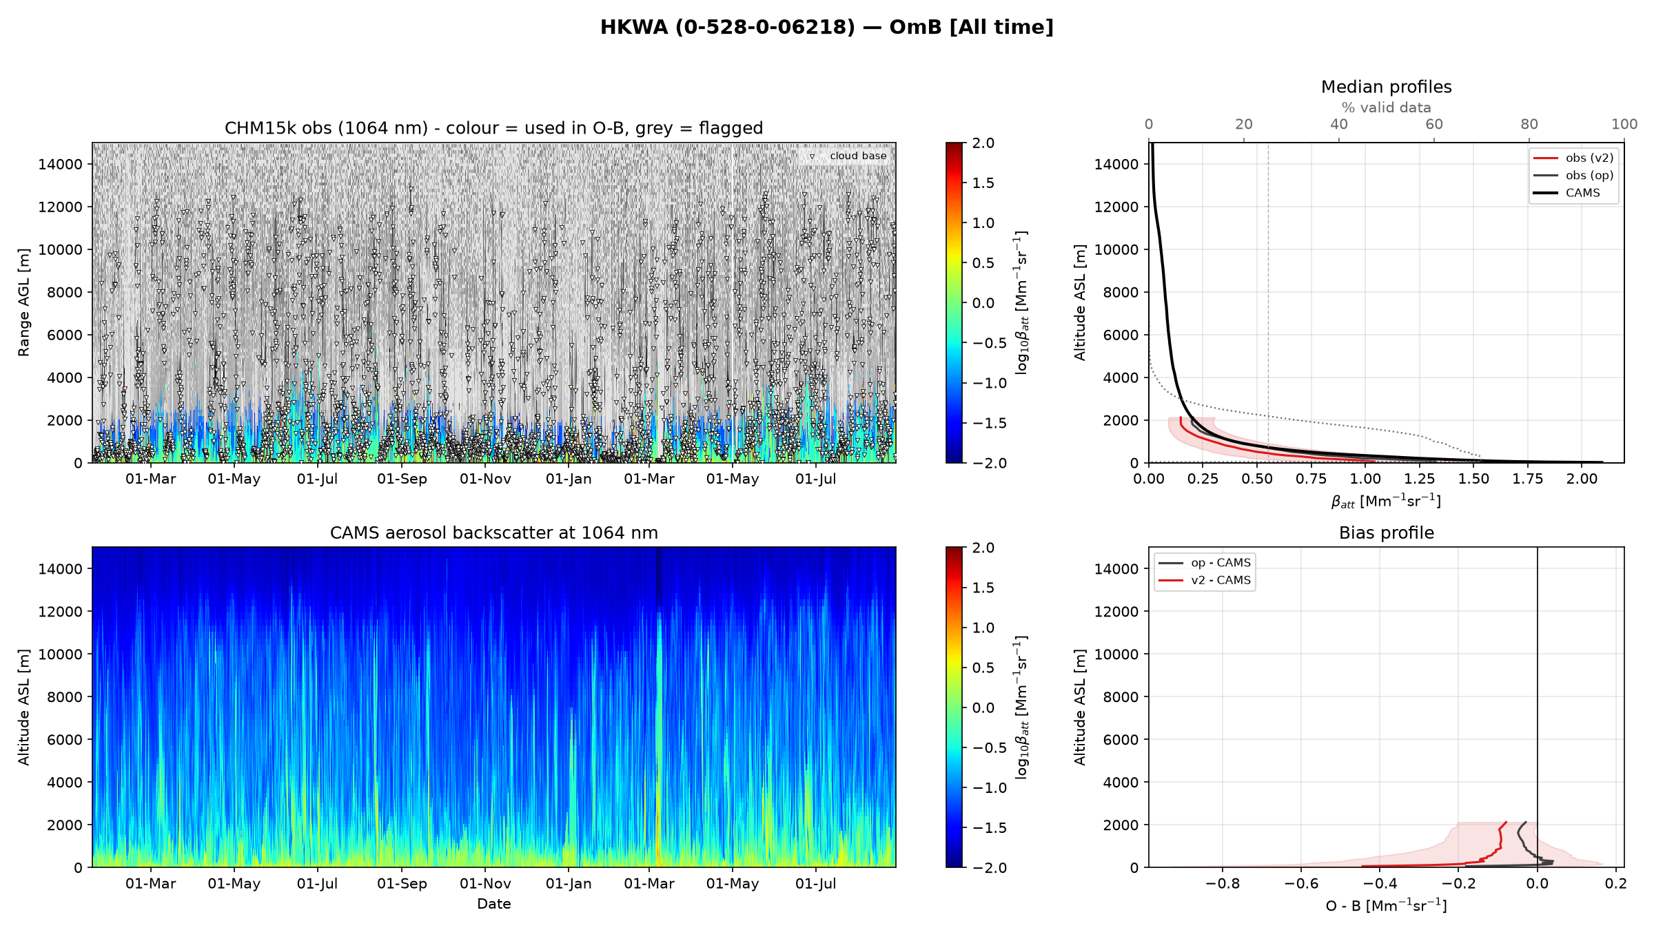Click the "1.25" tick on Median profiles x-axis
Image resolution: width=1654 pixels, height=930 pixels.
click(x=1420, y=479)
